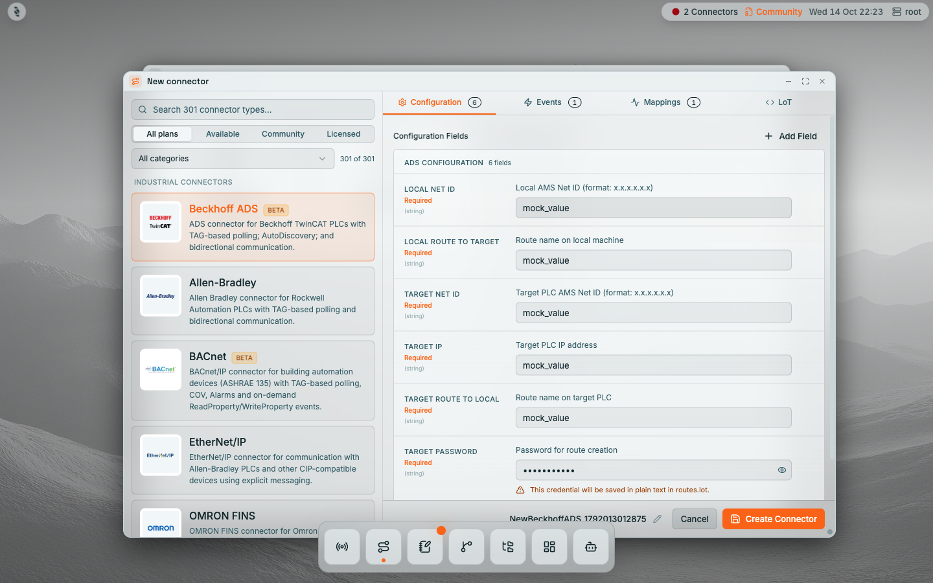Click the search magnifier icon

(143, 109)
